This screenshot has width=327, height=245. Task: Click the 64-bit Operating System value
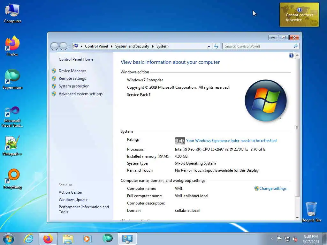pos(195,163)
